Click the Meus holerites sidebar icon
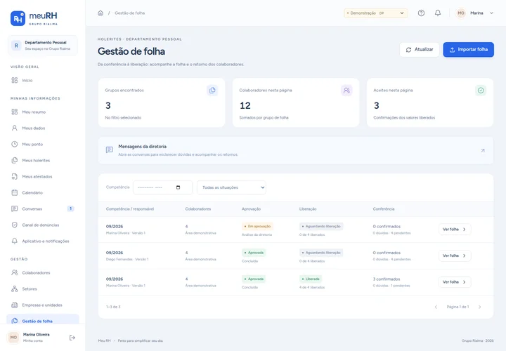This screenshot has width=506, height=351. 15,160
